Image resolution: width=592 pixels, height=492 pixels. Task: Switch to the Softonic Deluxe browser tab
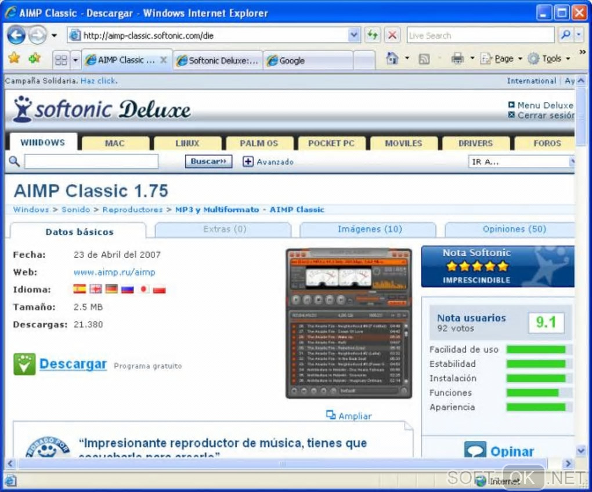[x=218, y=60]
